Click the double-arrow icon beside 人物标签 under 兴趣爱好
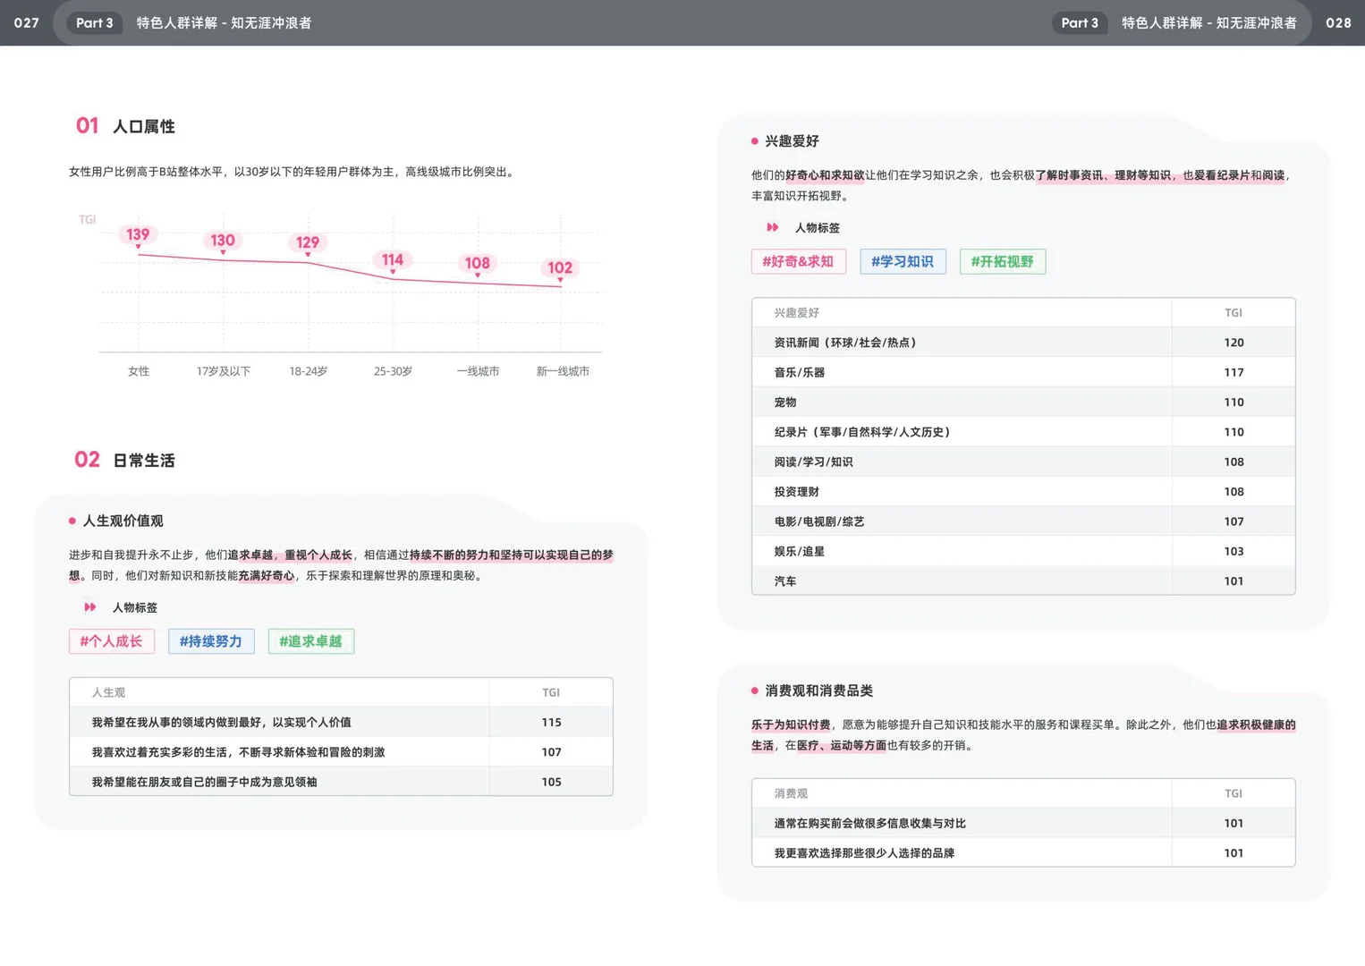 click(773, 228)
